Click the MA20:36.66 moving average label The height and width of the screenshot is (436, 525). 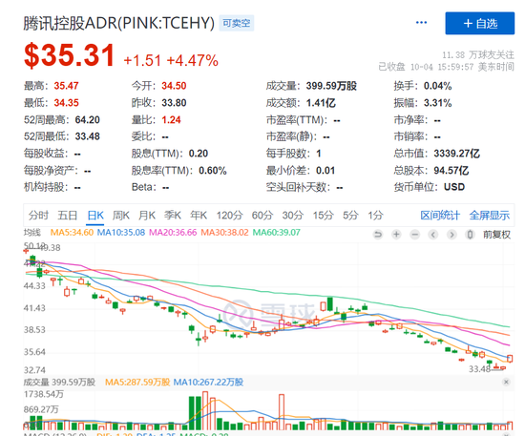tap(173, 232)
